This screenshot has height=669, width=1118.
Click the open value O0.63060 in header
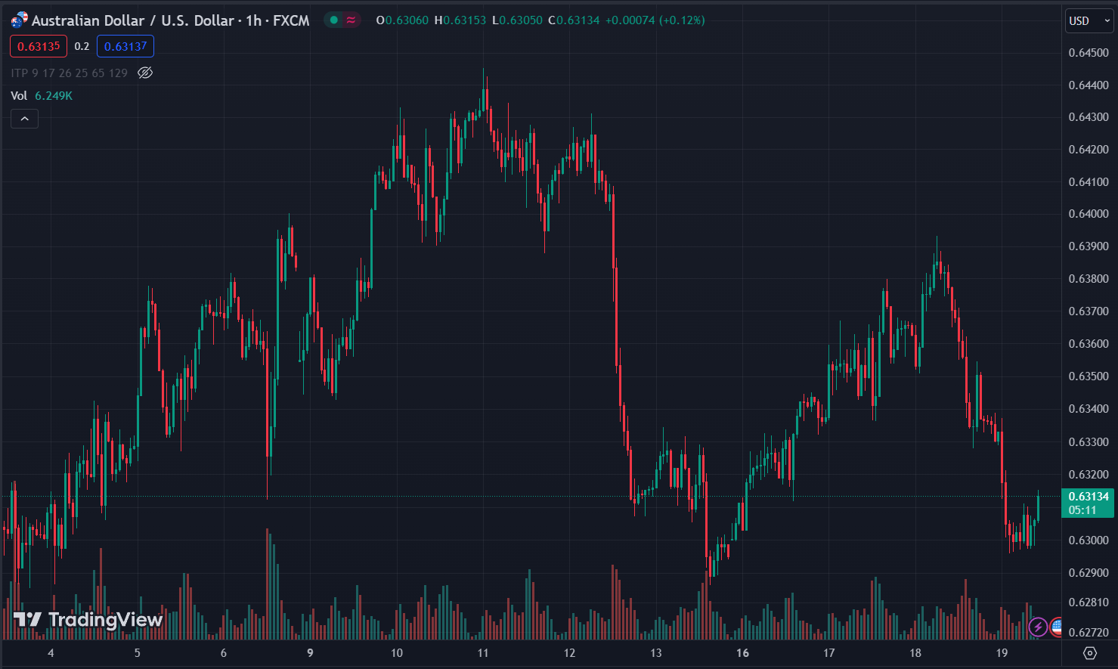[x=402, y=20]
